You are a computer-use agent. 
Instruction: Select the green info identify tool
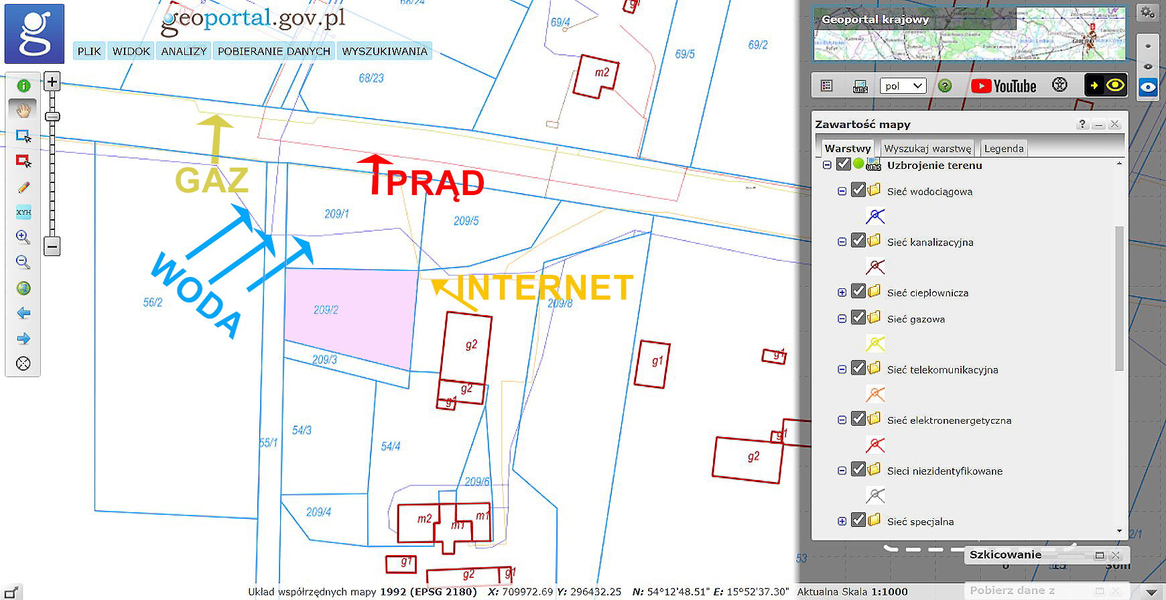tap(23, 86)
